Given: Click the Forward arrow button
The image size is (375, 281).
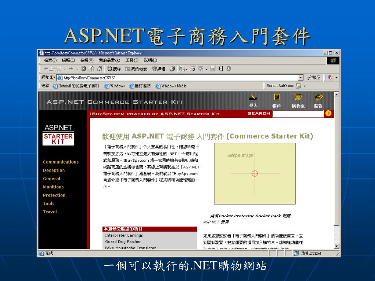Looking at the screenshot, I should (x=71, y=69).
